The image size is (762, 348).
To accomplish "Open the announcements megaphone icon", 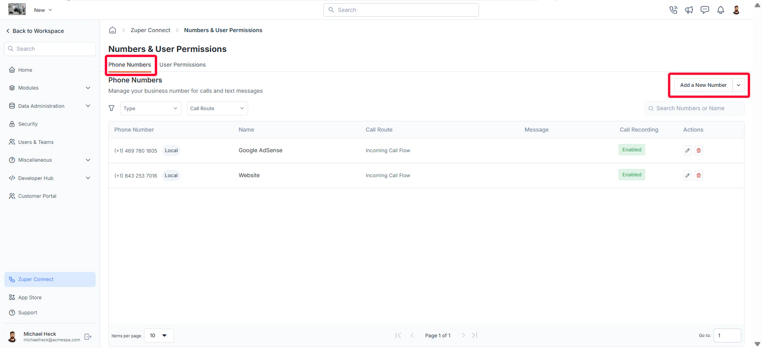I will (x=689, y=10).
